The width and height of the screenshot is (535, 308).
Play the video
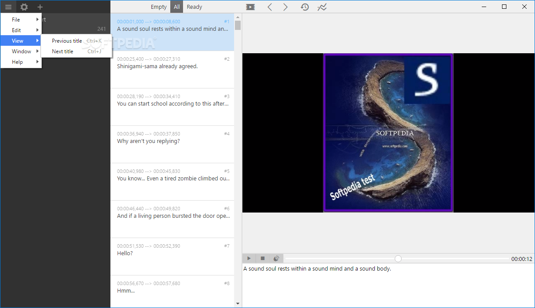click(x=249, y=259)
